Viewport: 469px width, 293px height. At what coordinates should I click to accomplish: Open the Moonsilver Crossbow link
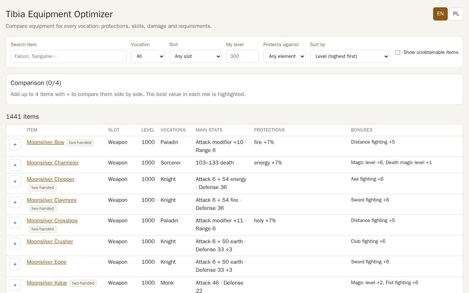[52, 220]
